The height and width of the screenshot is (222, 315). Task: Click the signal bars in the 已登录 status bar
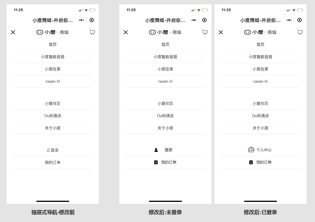[289, 10]
